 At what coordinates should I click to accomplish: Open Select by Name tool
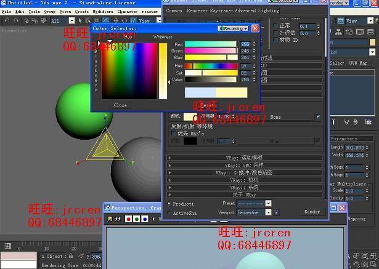pos(88,21)
